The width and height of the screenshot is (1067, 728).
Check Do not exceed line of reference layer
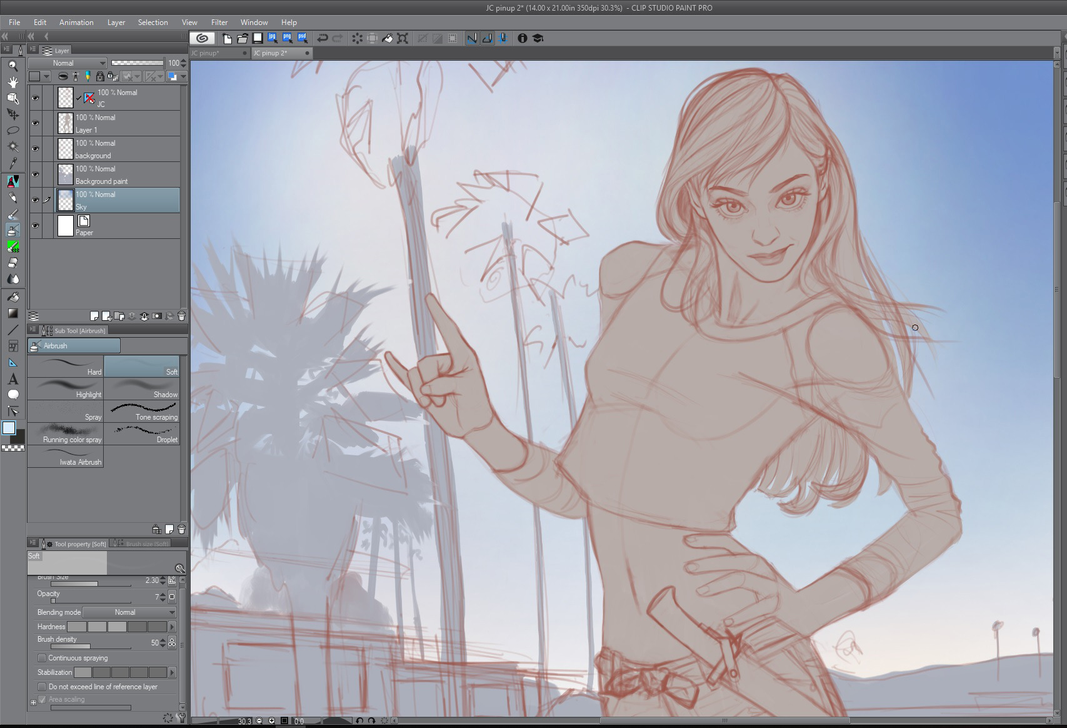tap(42, 687)
